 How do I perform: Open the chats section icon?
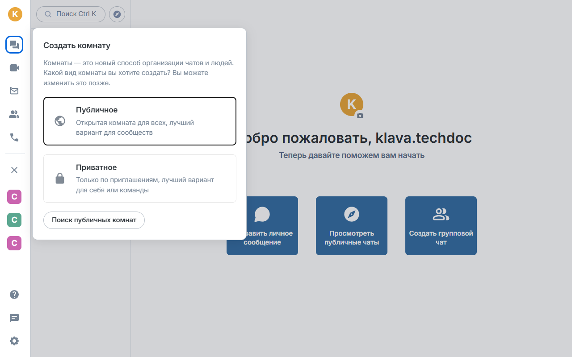[x=14, y=45]
